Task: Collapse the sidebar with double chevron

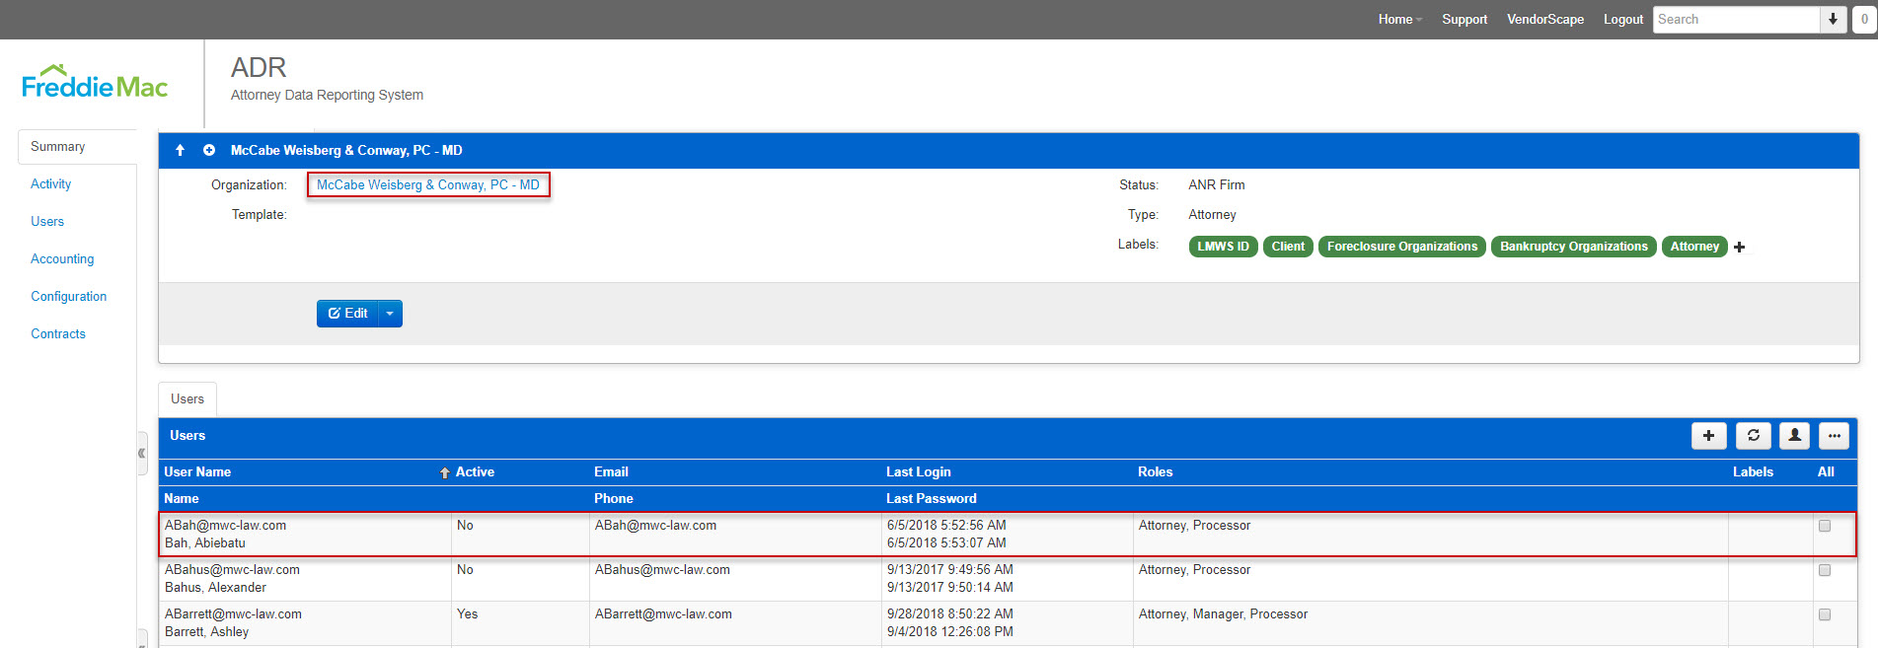Action: tap(142, 454)
